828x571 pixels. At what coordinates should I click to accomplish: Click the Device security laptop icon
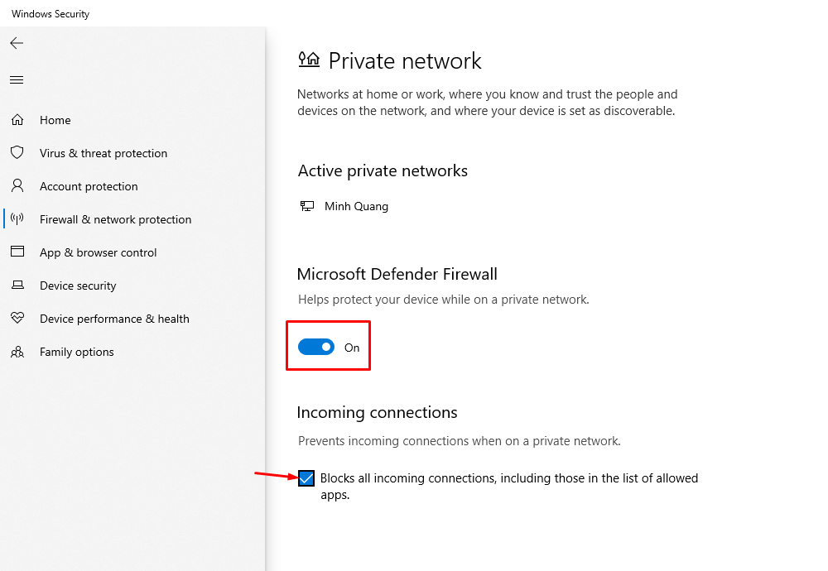click(17, 285)
